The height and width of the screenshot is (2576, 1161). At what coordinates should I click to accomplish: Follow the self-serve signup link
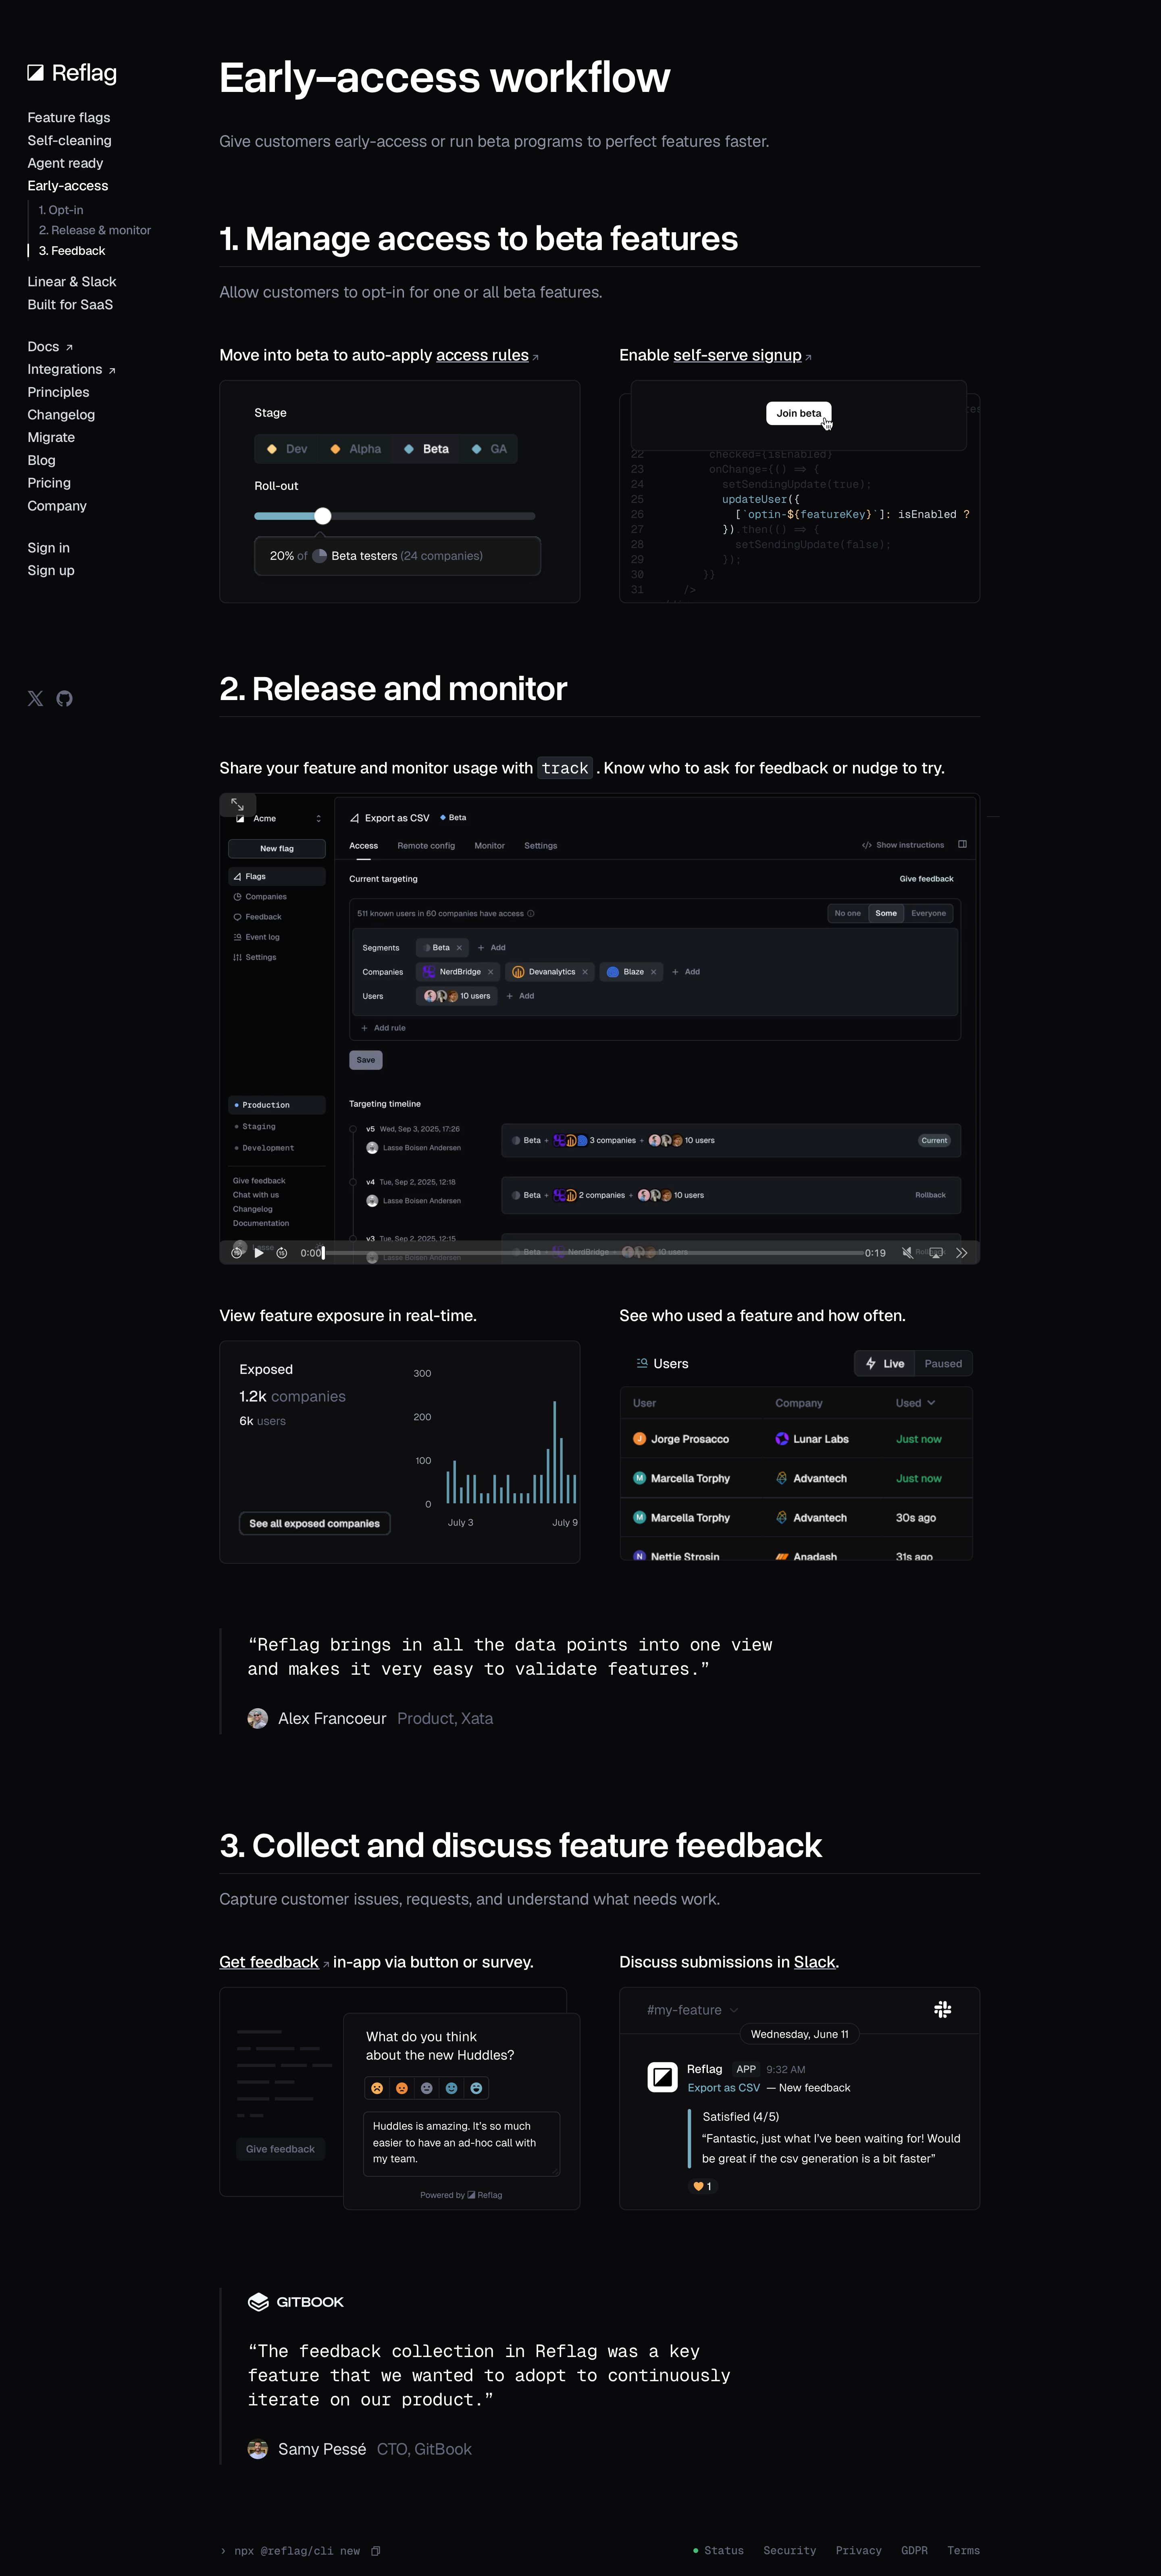[x=737, y=355]
